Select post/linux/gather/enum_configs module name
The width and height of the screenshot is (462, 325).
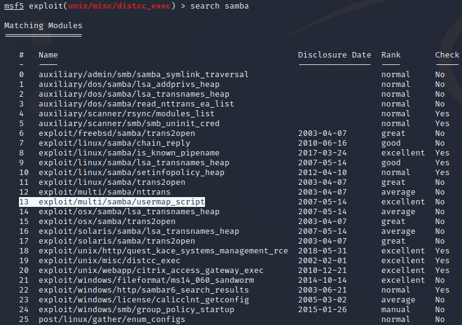[x=112, y=319]
